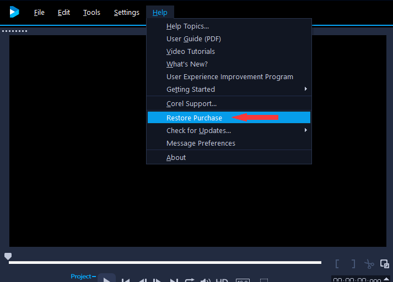Click the enlarge preview window icon

(x=385, y=263)
